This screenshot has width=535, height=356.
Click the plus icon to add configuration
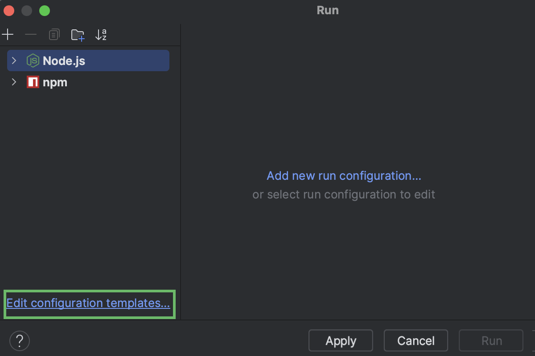(7, 34)
